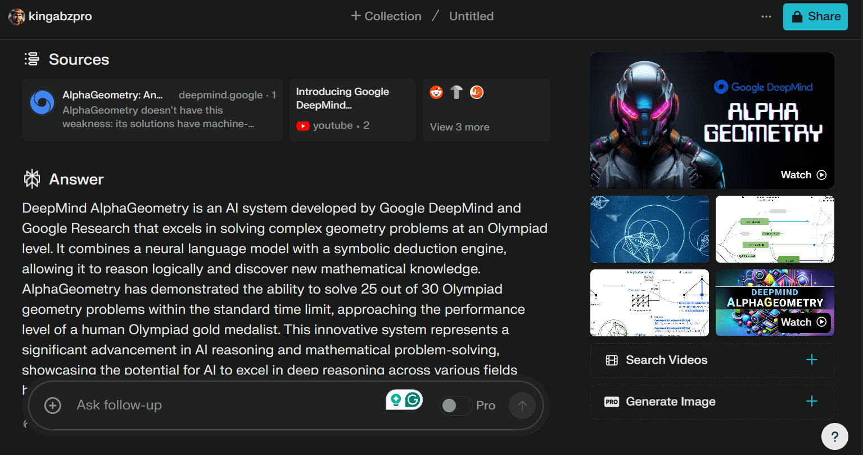Click the Untitled thread title
863x455 pixels.
coord(471,16)
